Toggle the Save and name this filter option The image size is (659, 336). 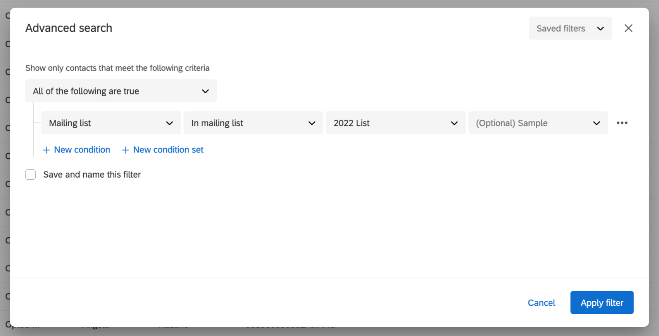tap(30, 174)
